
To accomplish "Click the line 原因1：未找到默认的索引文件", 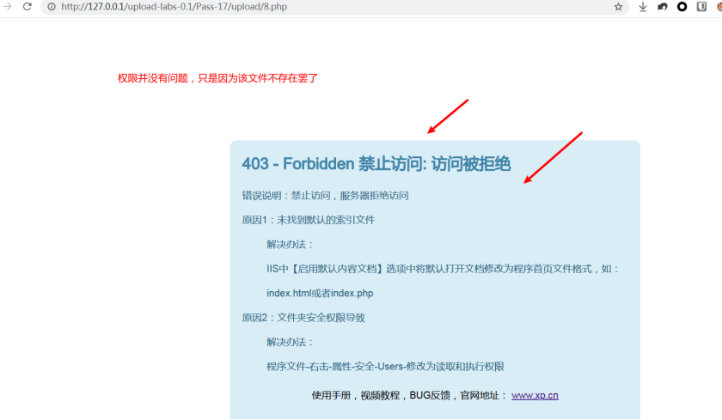I will tap(308, 220).
